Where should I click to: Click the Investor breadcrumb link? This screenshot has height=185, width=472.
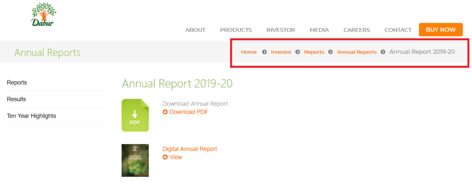point(281,52)
